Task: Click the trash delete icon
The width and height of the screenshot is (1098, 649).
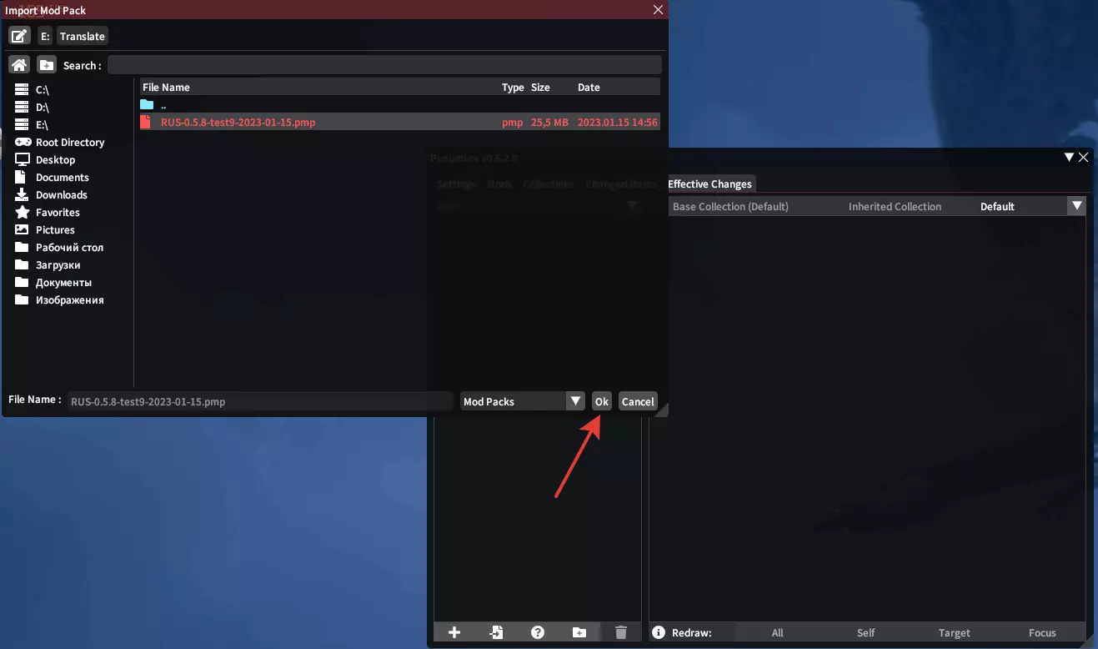Action: coord(621,632)
